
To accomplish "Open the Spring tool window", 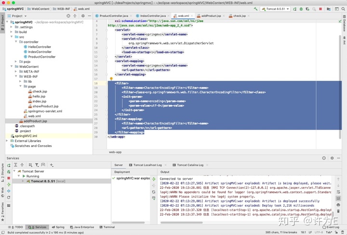I will tap(58, 227).
